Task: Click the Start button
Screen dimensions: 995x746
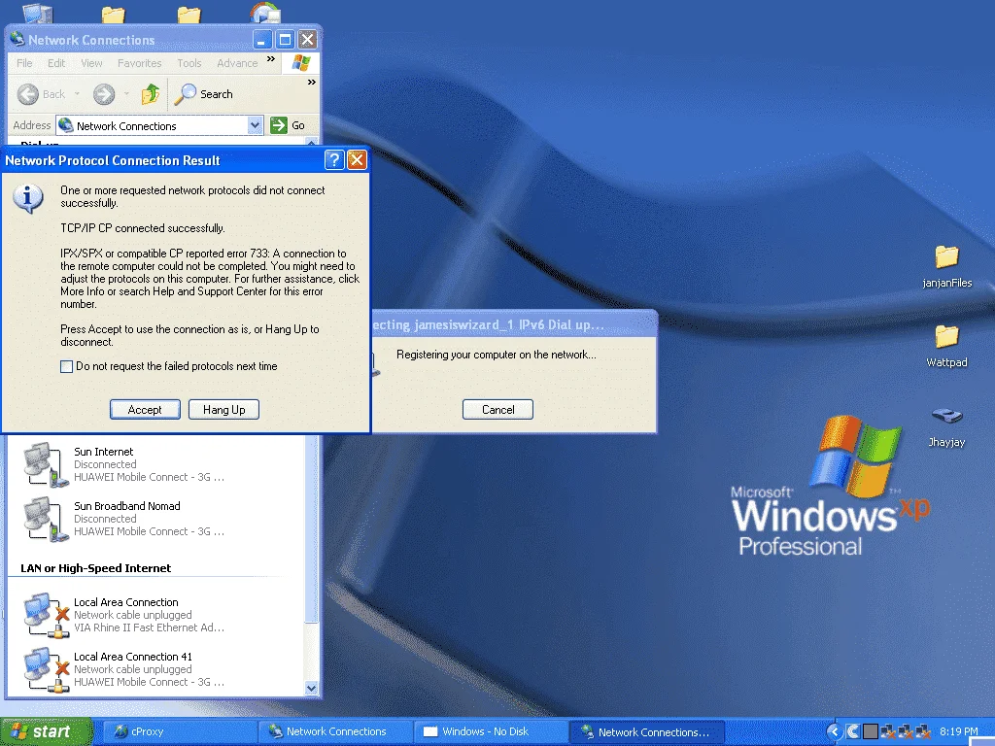Action: 46,731
